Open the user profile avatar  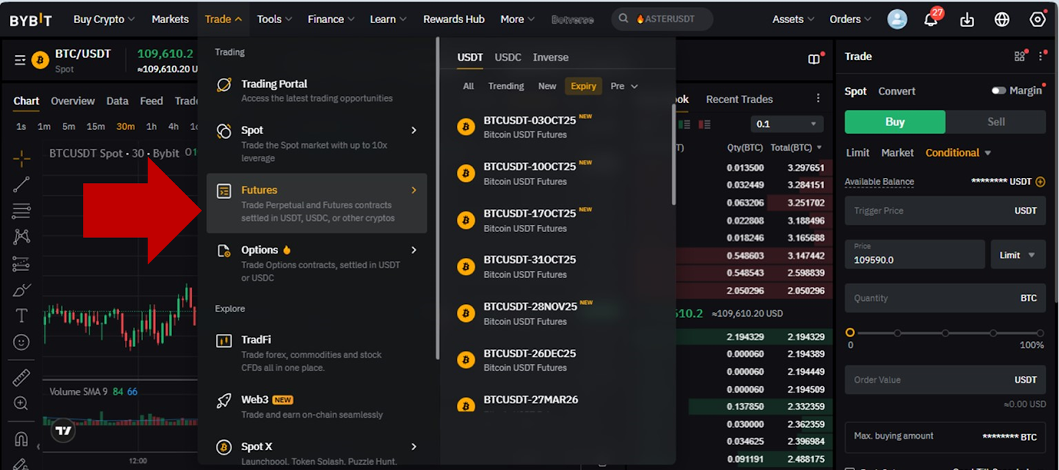coord(897,19)
